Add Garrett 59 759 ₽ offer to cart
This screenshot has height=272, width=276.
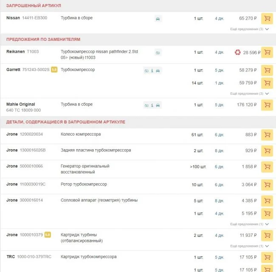[x=267, y=83]
